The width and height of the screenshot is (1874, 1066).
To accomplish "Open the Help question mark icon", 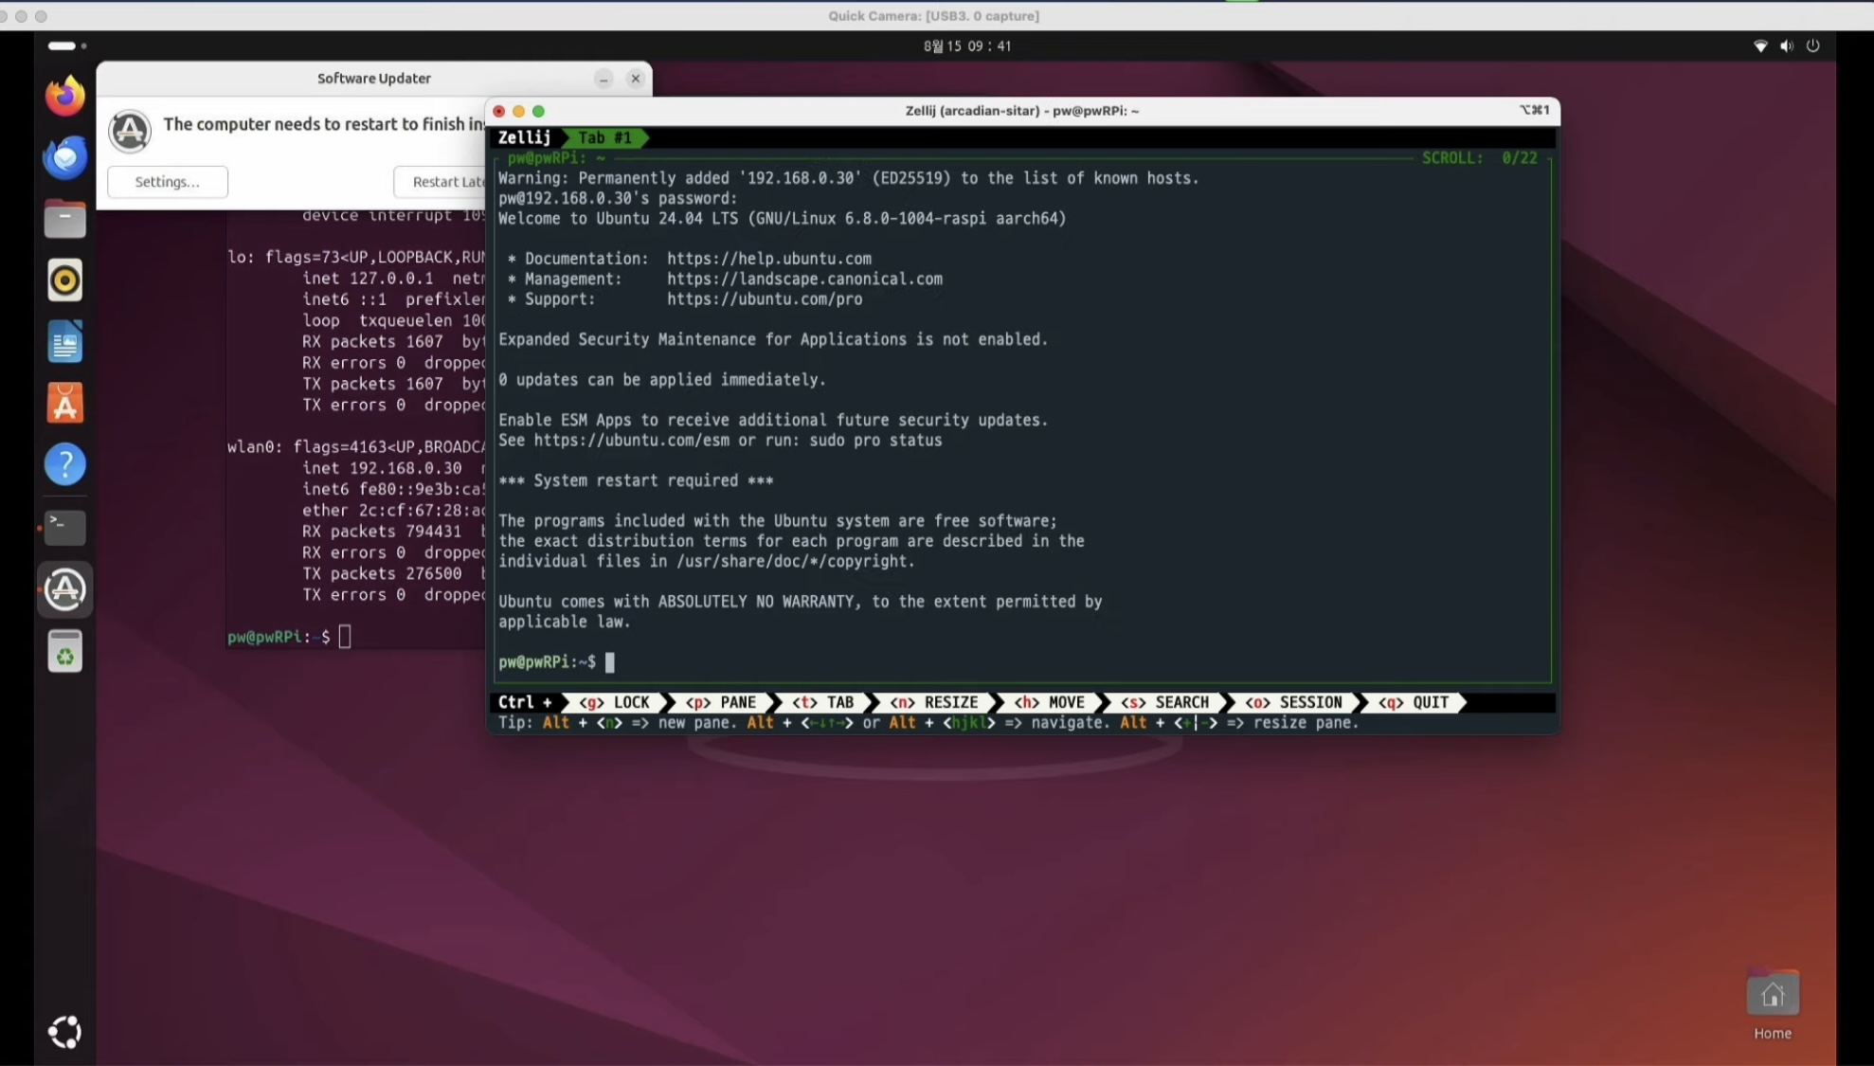I will pos(64,464).
